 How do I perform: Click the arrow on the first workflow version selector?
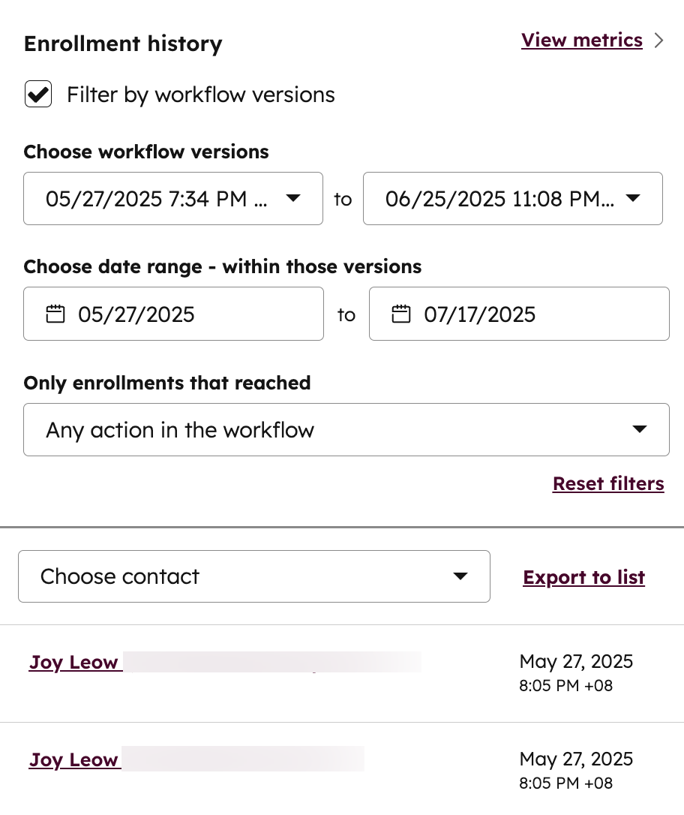point(293,198)
